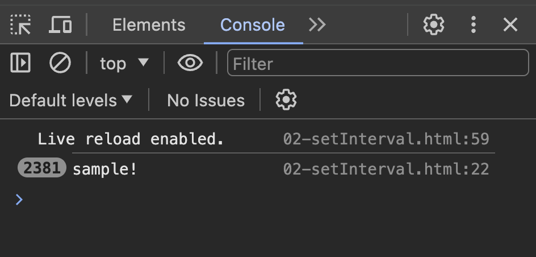Open the top JavaScript context dropdown

[124, 63]
